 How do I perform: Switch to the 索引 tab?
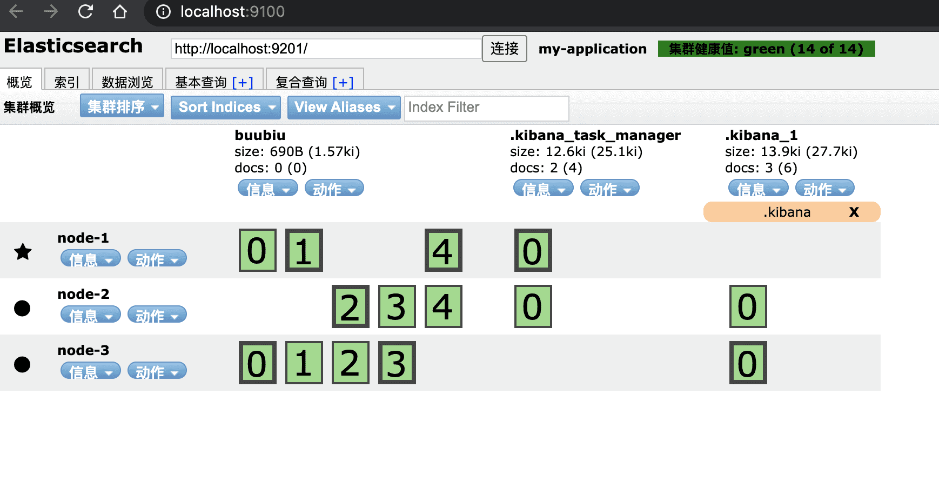[67, 82]
